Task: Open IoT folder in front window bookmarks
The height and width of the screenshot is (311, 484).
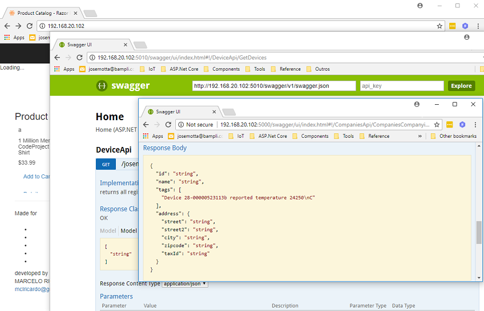Action: pyautogui.click(x=236, y=136)
